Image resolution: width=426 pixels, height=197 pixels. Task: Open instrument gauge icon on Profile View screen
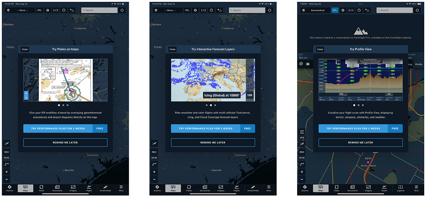tap(359, 10)
